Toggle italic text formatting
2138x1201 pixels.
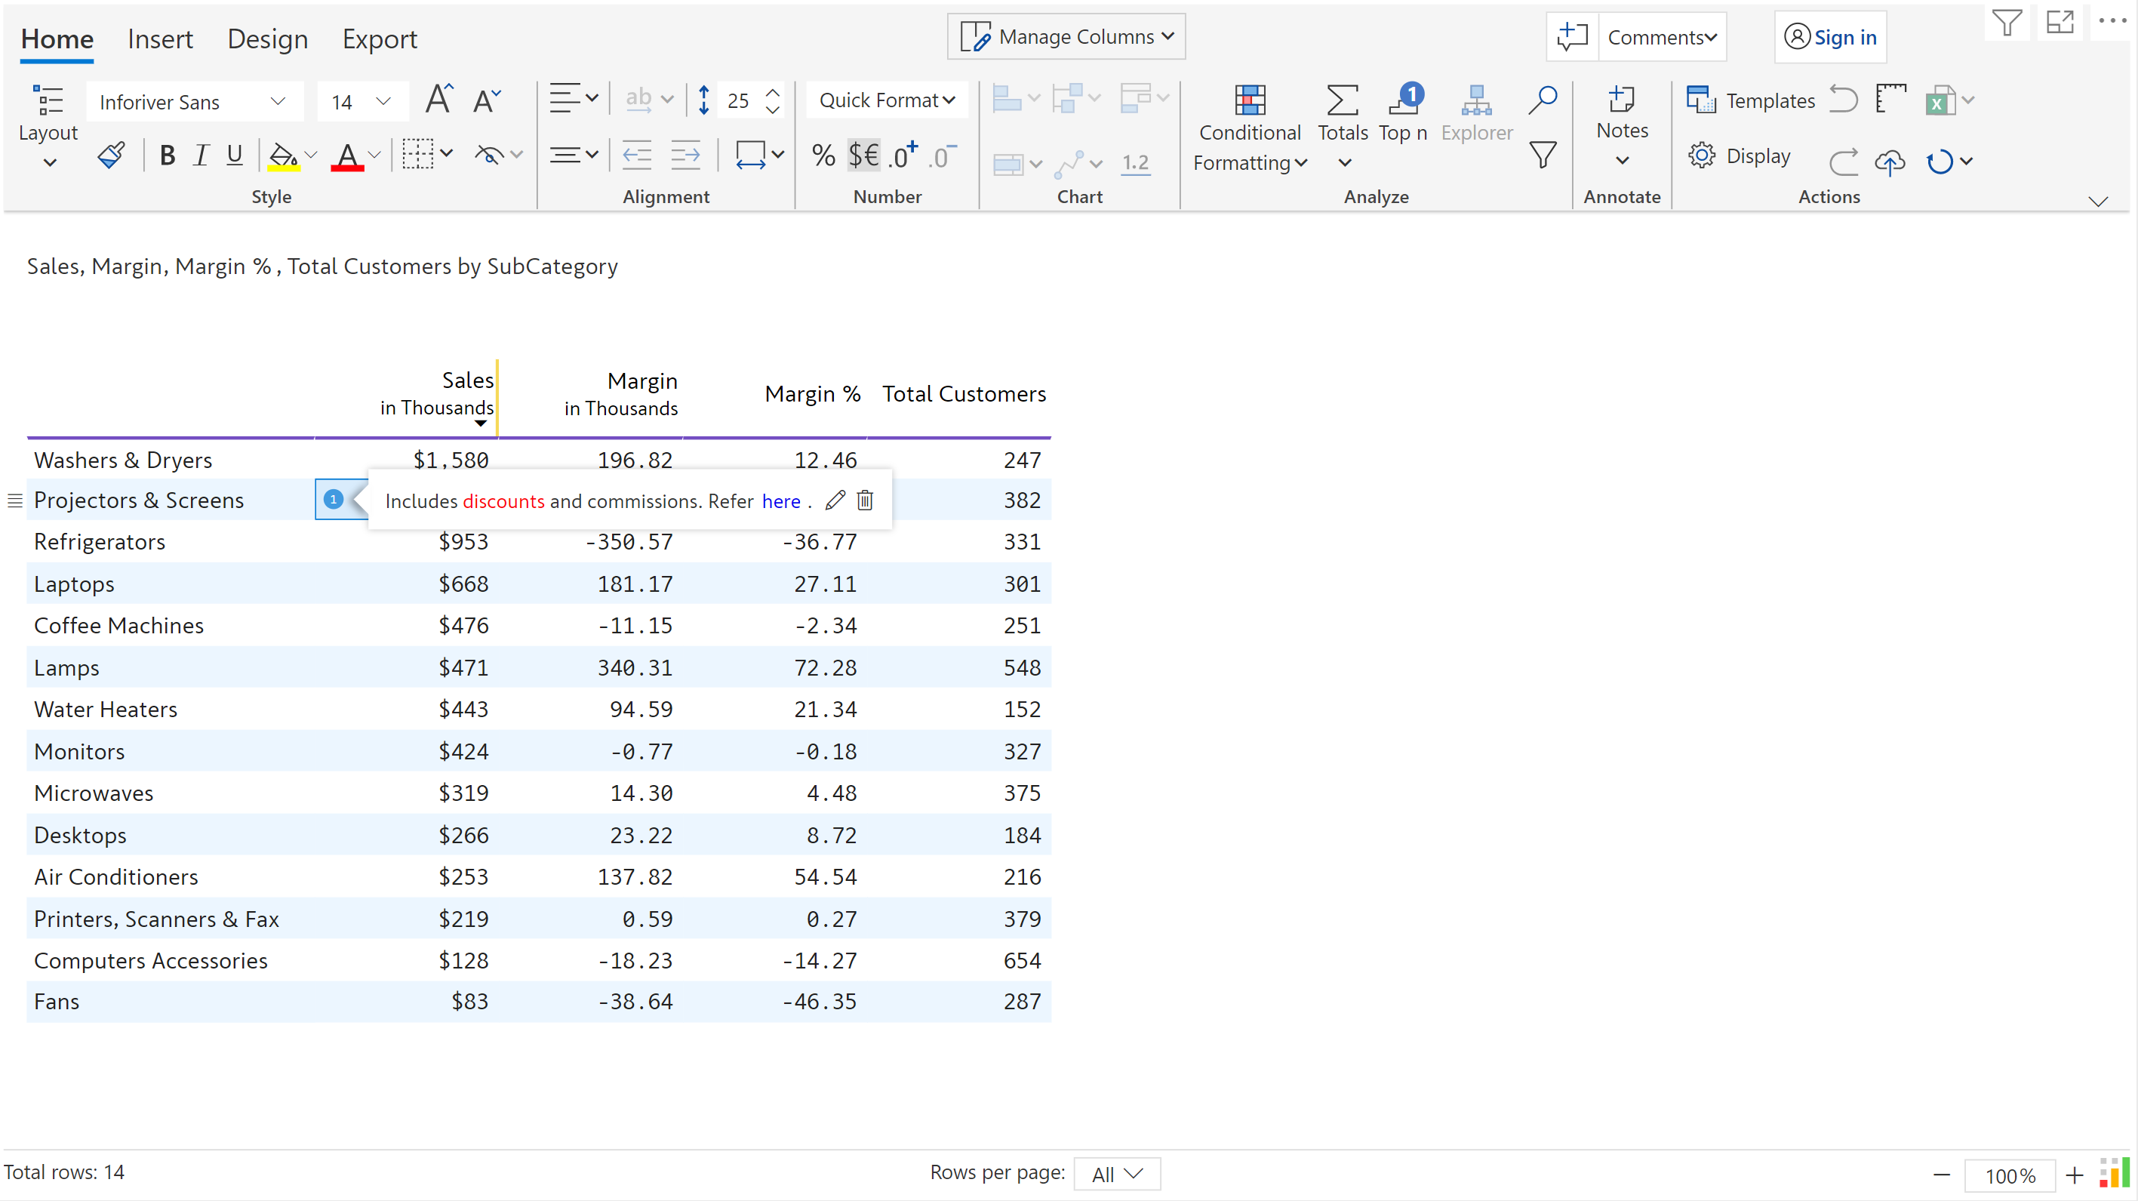coord(201,156)
